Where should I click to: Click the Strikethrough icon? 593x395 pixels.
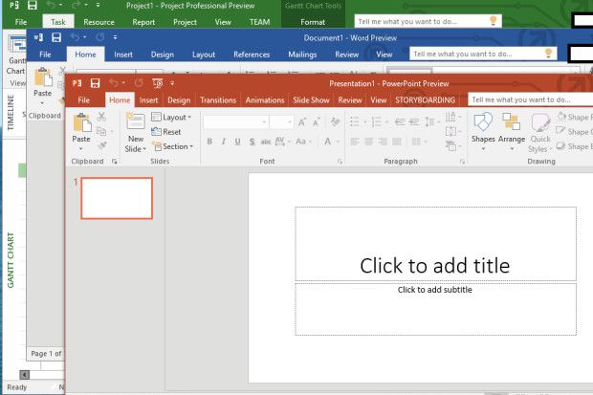click(266, 142)
